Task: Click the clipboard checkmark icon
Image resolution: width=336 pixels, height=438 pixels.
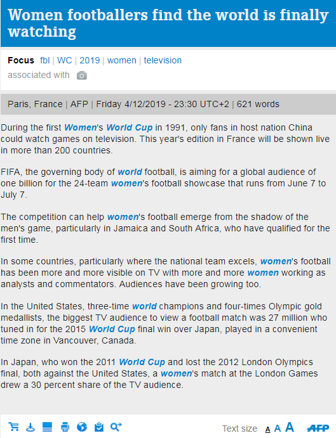Action: [99, 427]
